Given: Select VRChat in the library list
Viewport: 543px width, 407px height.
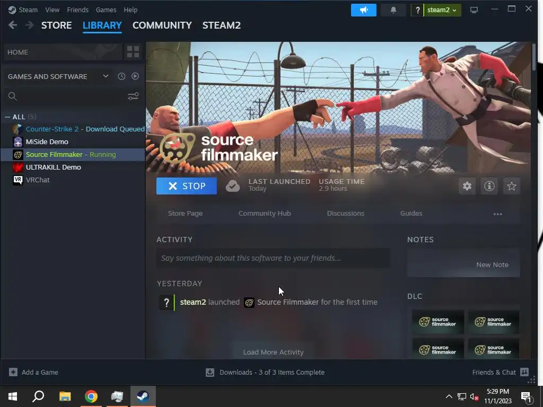Looking at the screenshot, I should point(73,180).
